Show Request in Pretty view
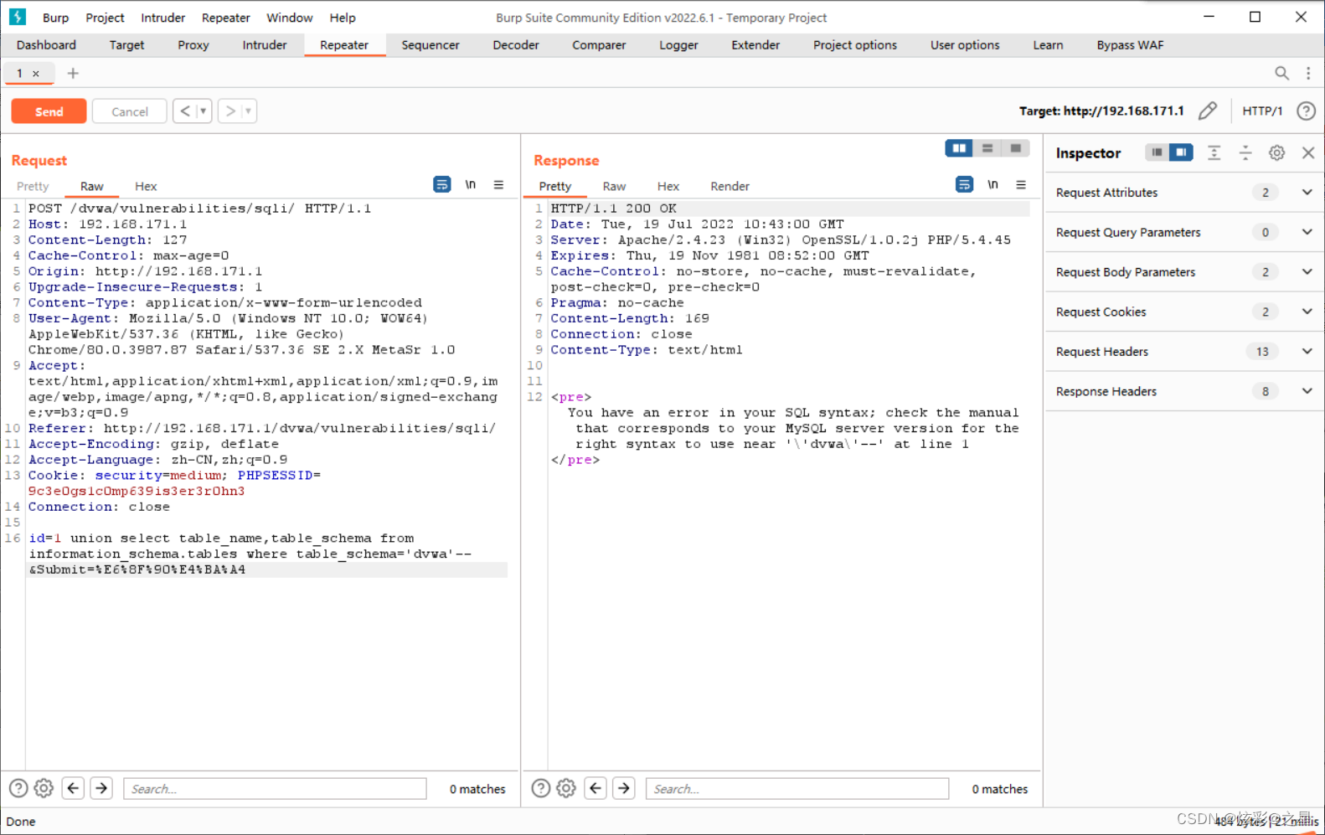This screenshot has height=835, width=1325. 33,186
